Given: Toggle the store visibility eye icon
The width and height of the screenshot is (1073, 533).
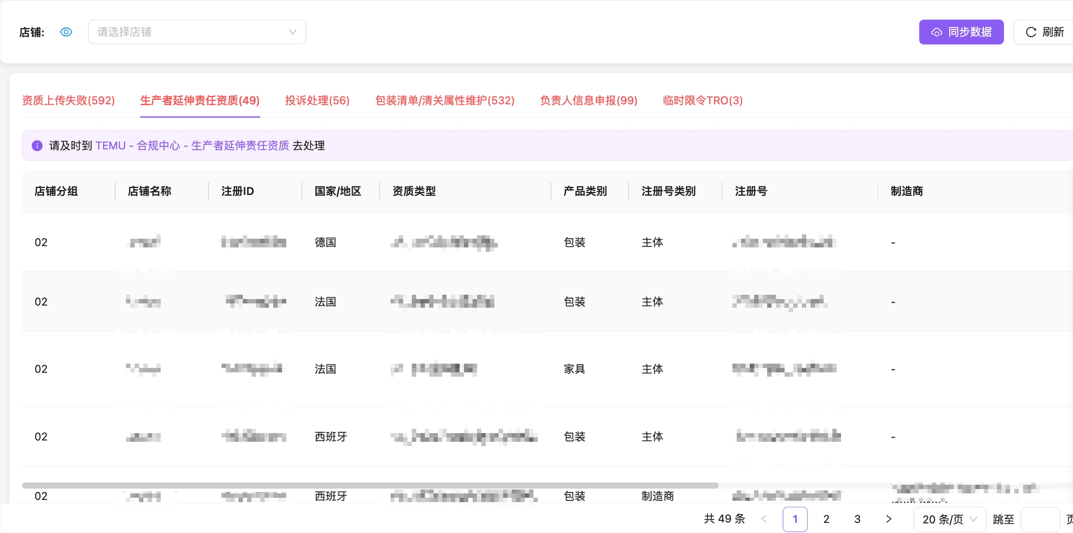Looking at the screenshot, I should coord(66,32).
